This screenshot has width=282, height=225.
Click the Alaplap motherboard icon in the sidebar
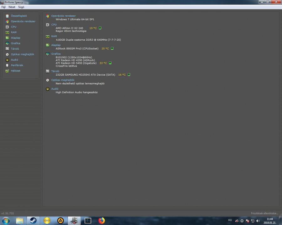(7, 38)
